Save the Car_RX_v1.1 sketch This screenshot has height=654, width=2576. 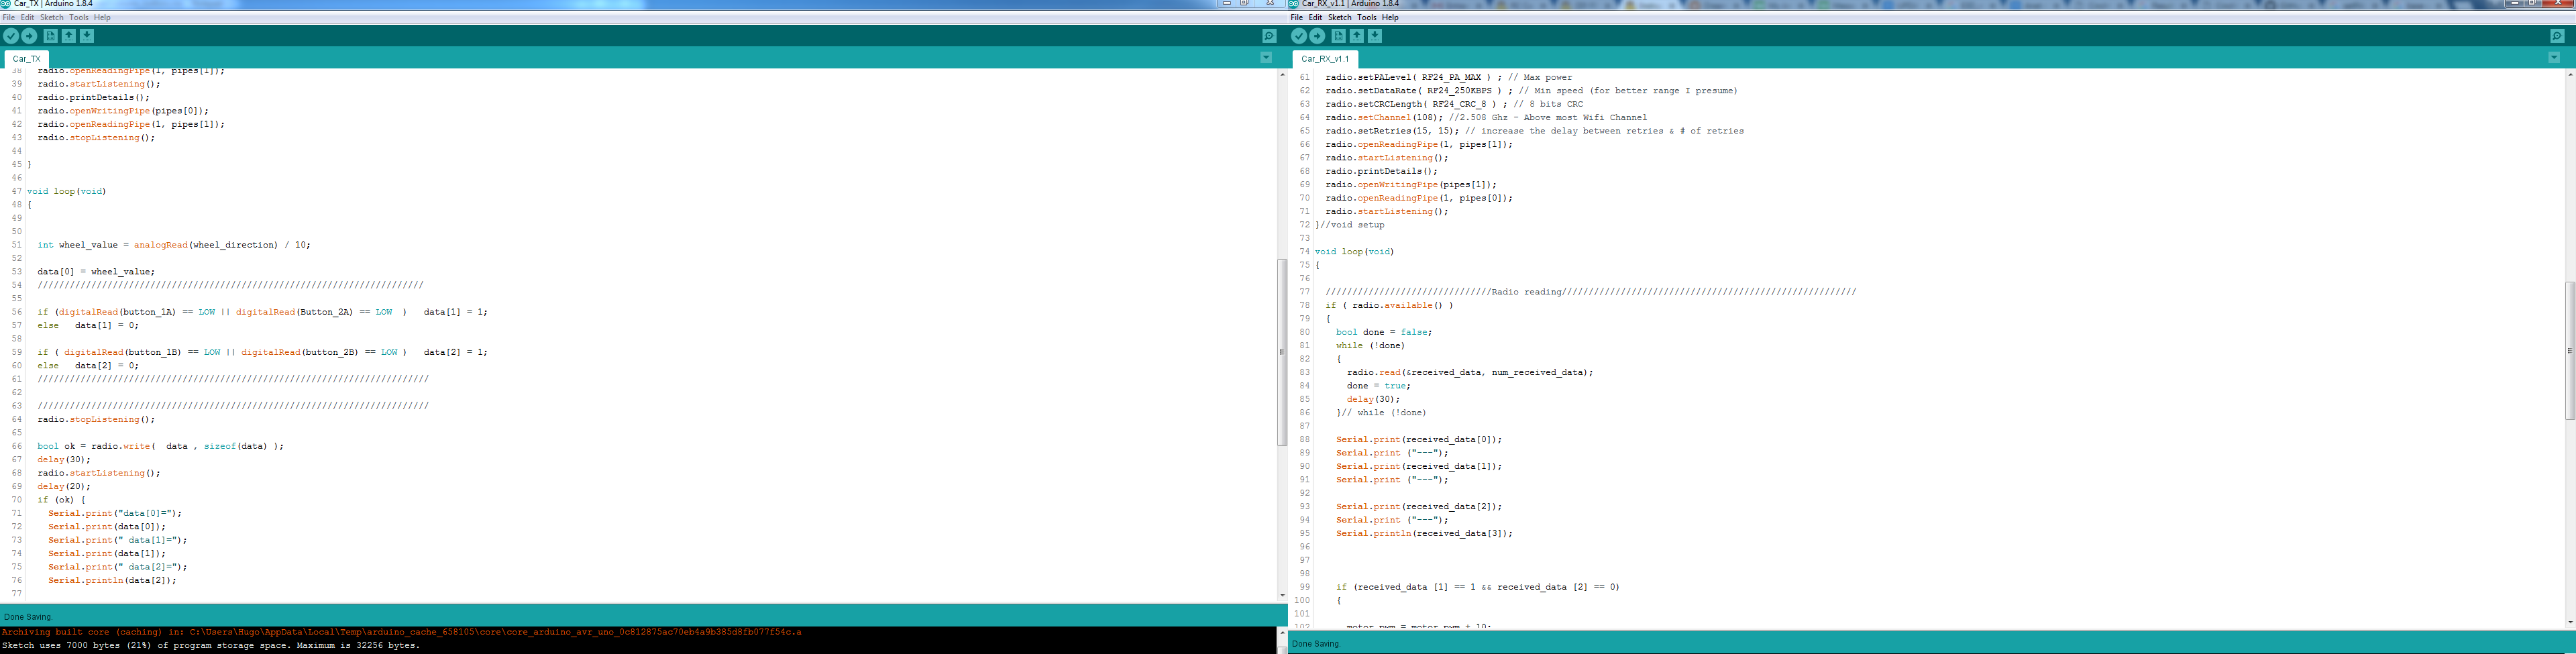click(1376, 35)
